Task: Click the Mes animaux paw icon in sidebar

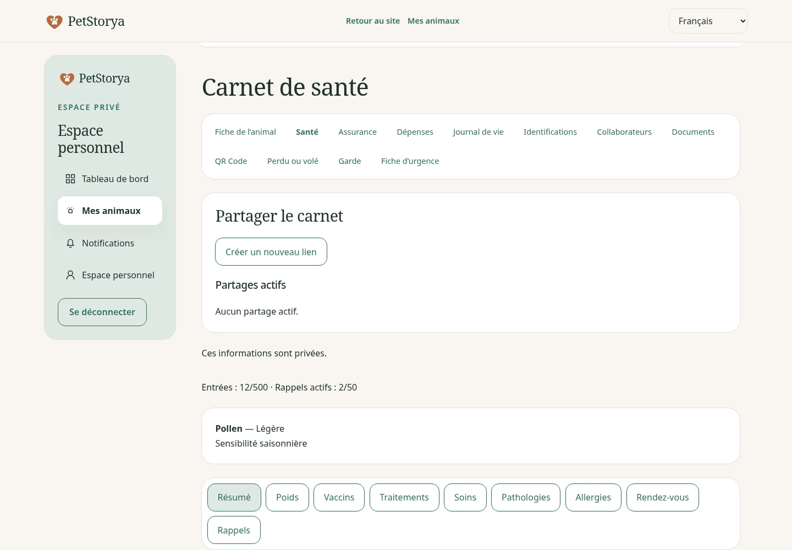Action: click(70, 211)
